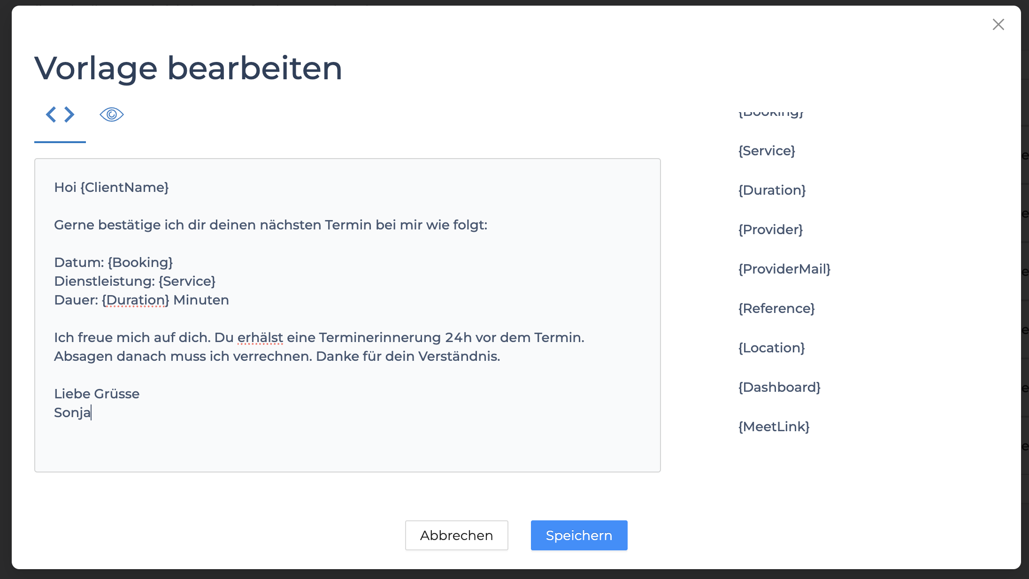Image resolution: width=1029 pixels, height=579 pixels.
Task: Click the Liebe Grüsse line
Action: (97, 394)
